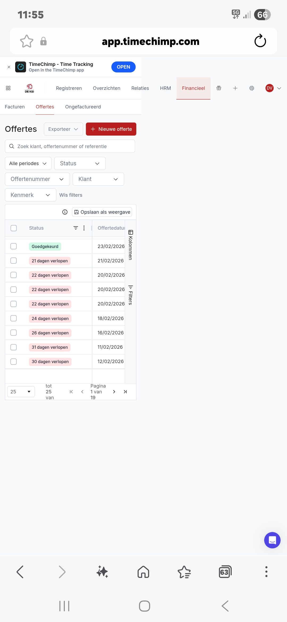Viewport: 287px width, 622px height.
Task: Expand the Exporteer dropdown
Action: pyautogui.click(x=63, y=129)
